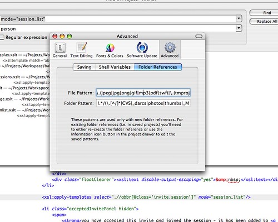The width and height of the screenshot is (278, 222).
Task: Open the Fonts & Colors preferences pane
Action: click(x=110, y=50)
